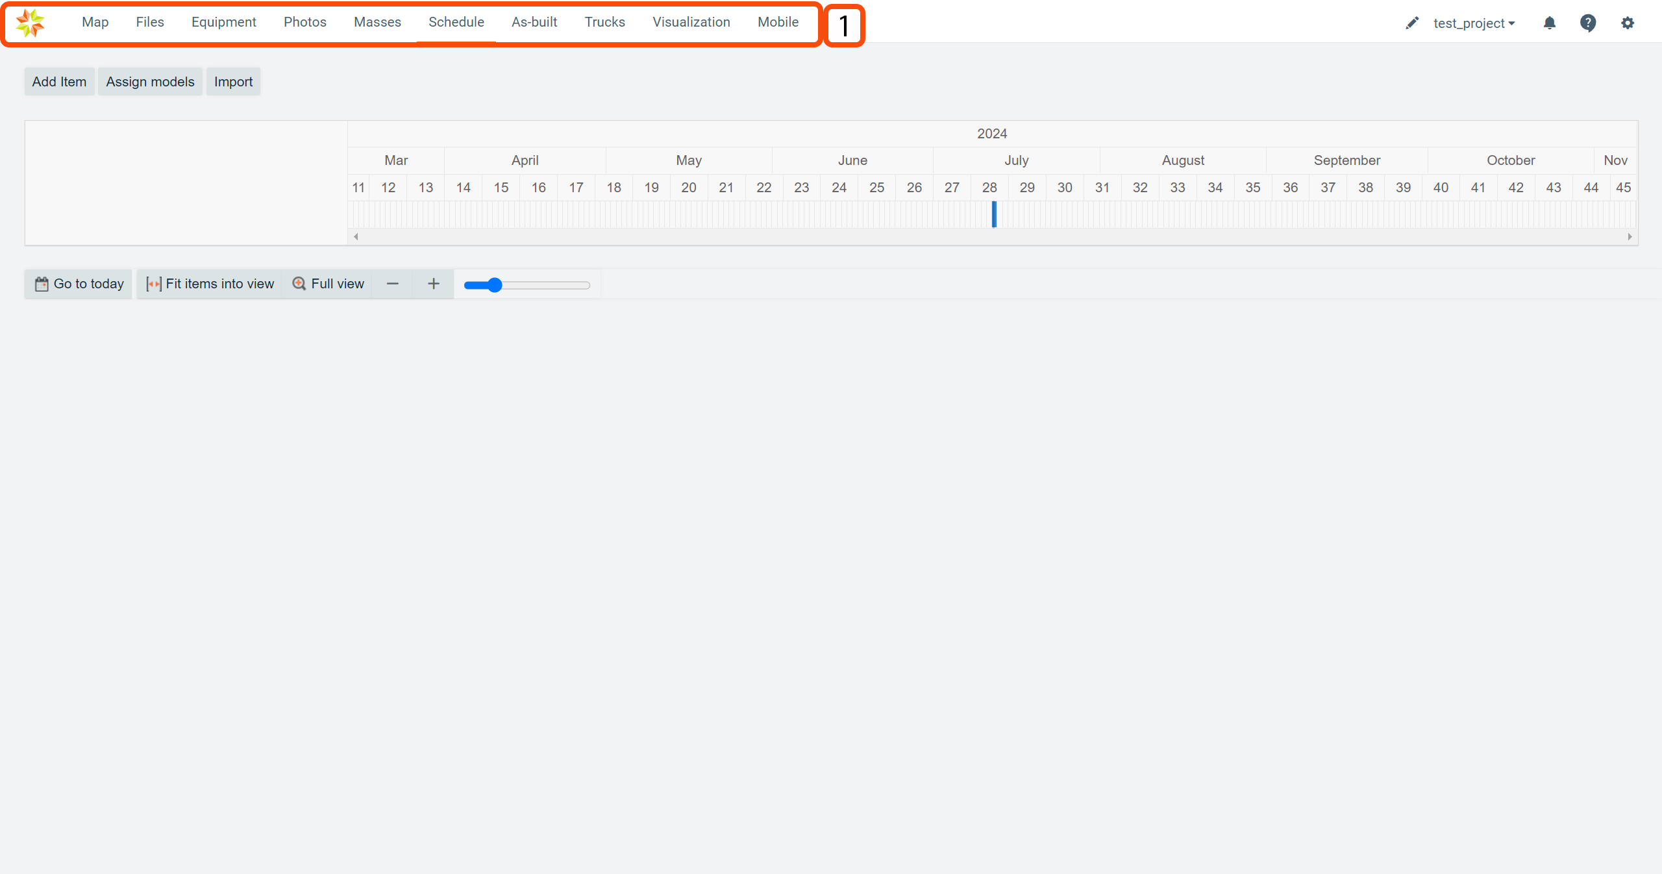Open the Visualization tab
The image size is (1662, 874).
click(691, 22)
